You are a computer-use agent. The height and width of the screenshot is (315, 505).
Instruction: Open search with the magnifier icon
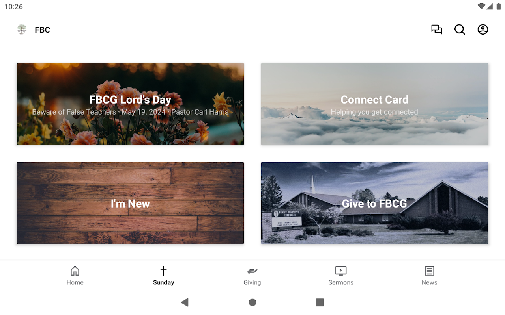(460, 30)
